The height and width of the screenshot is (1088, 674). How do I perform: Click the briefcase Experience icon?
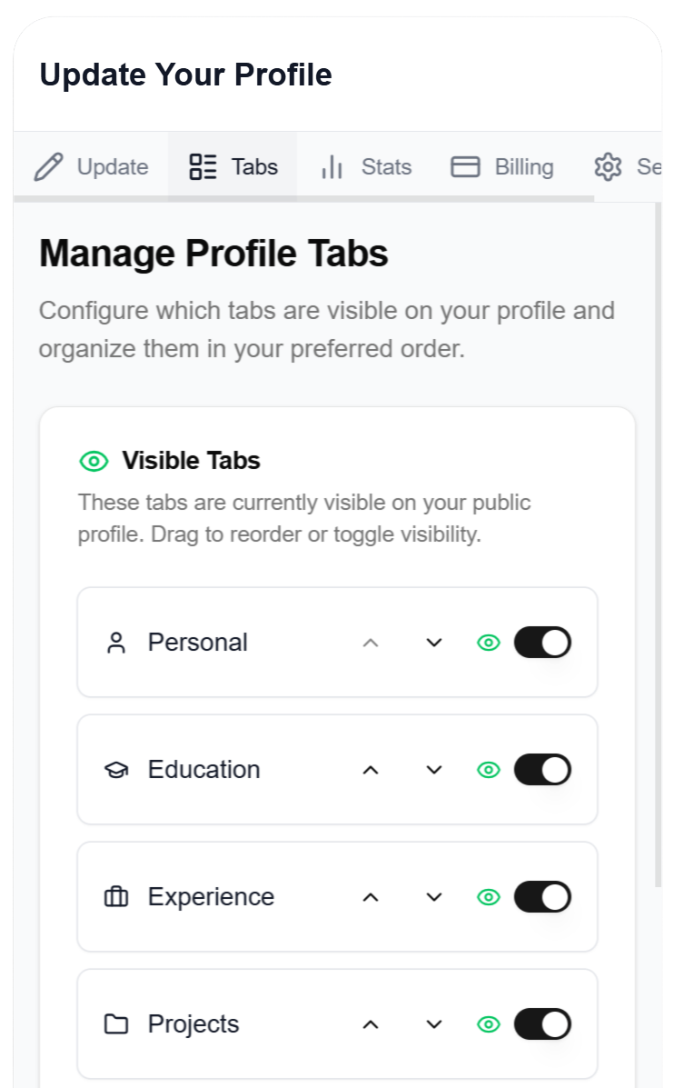(x=116, y=897)
